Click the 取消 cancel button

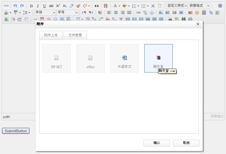(186, 143)
